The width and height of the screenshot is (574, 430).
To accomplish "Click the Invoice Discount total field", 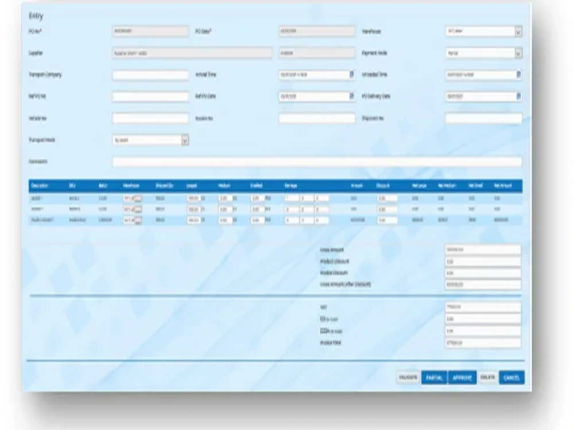I will 483,273.
